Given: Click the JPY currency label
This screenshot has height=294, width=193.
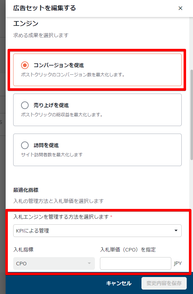Looking at the screenshot, I should click(178, 263).
